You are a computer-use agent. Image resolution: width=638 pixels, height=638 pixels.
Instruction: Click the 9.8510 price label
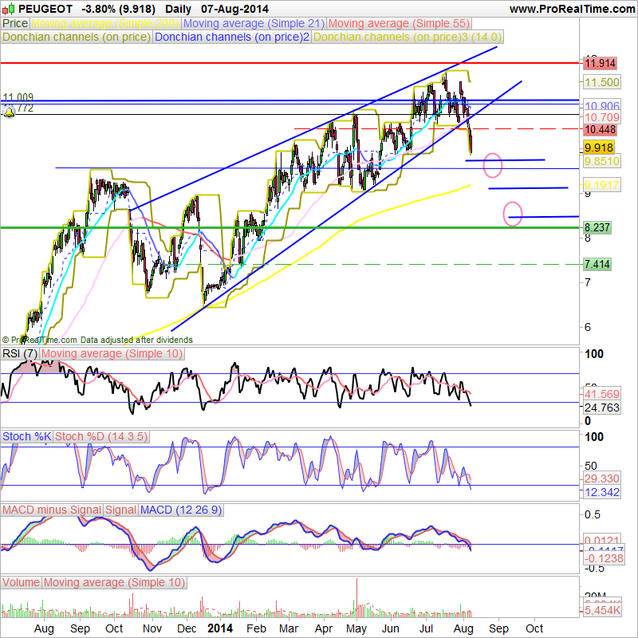(602, 161)
